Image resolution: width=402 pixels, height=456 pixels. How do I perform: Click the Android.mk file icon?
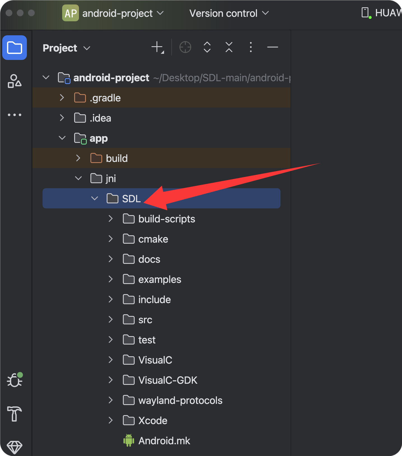pos(129,441)
